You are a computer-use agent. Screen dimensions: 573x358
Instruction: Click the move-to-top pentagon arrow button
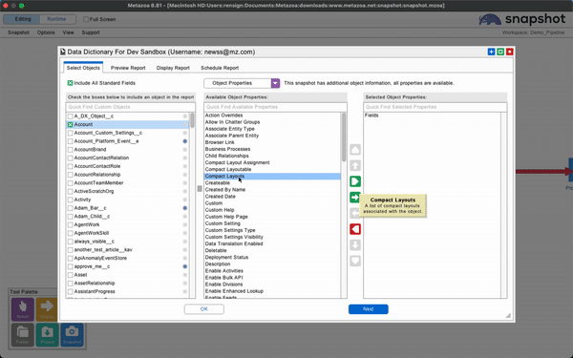pos(355,150)
